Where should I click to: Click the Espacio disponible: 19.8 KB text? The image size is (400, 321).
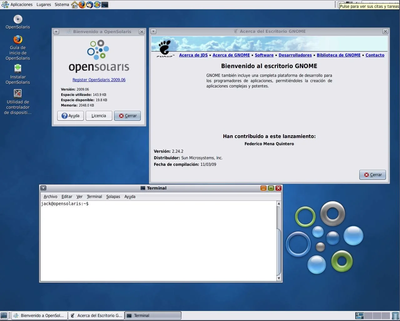[x=84, y=100]
